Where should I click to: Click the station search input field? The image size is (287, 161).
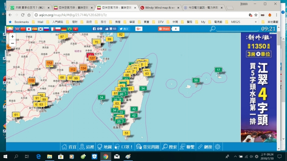pos(238,29)
